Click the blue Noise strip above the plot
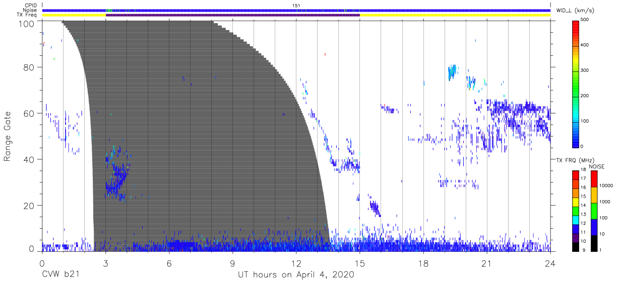The height and width of the screenshot is (285, 619). (x=296, y=10)
